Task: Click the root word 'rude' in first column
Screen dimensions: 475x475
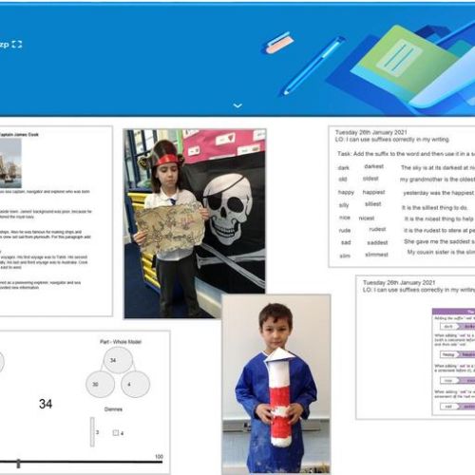Action: pos(345,231)
